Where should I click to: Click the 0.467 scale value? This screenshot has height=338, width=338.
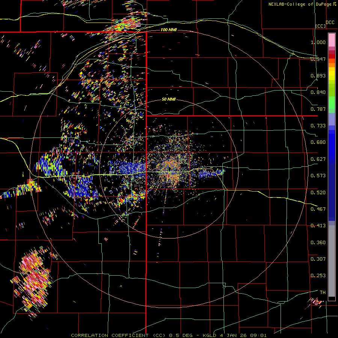pyautogui.click(x=318, y=209)
